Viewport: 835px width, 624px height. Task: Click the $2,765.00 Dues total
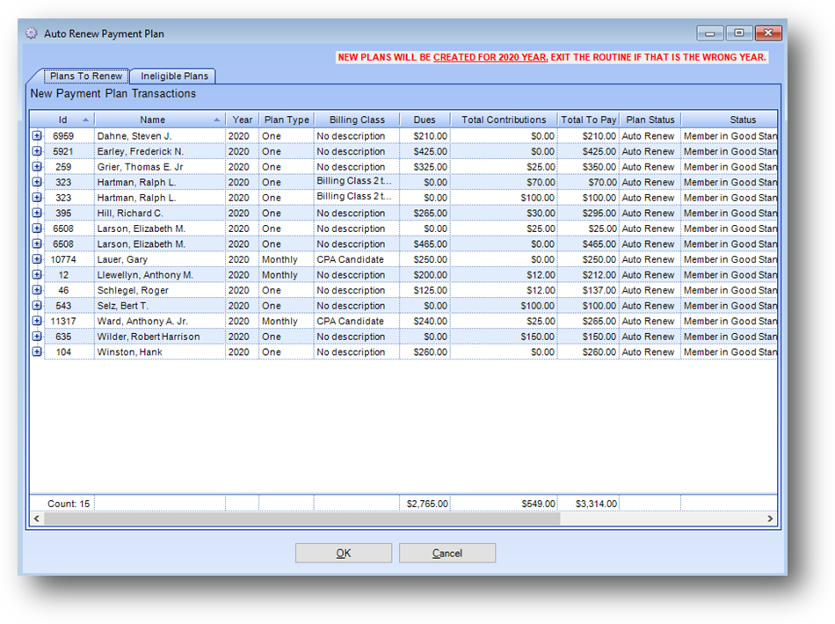(x=425, y=504)
